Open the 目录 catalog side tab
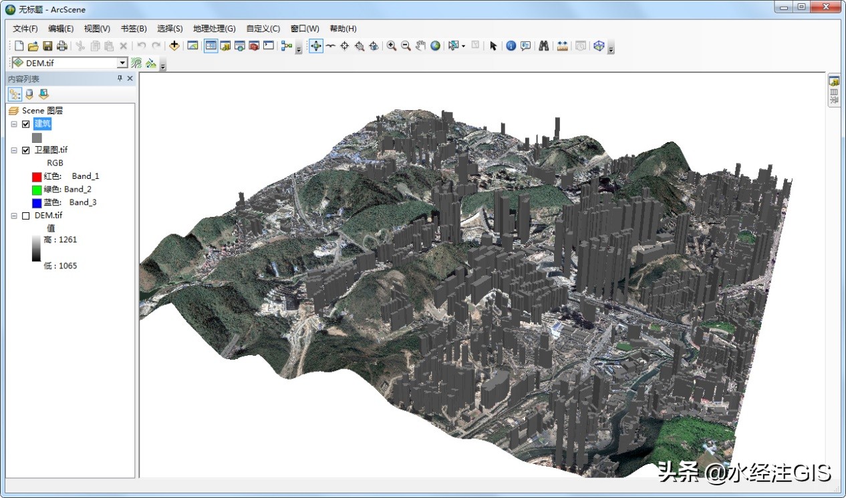Image resolution: width=846 pixels, height=498 pixels. click(834, 91)
